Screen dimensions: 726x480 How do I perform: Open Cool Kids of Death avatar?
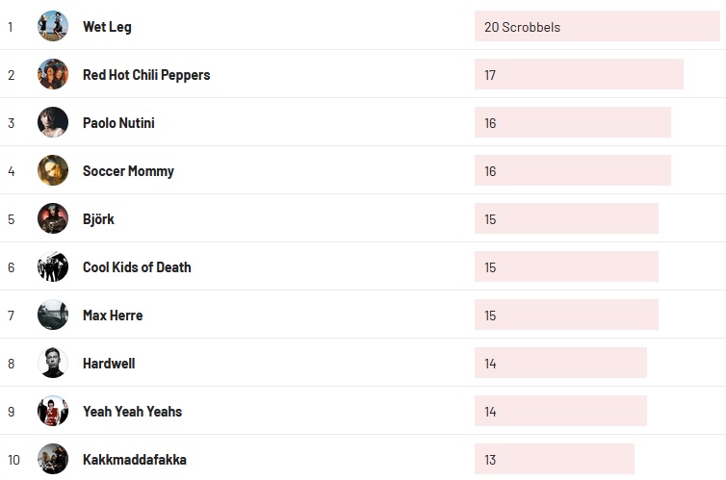pos(53,266)
